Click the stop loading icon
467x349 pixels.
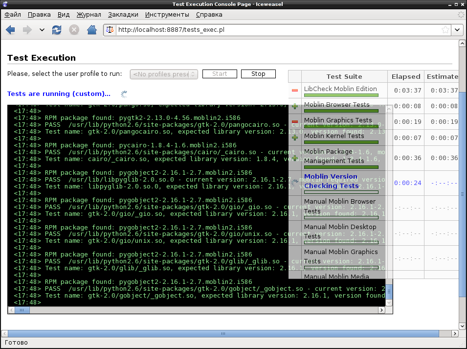pos(74,30)
